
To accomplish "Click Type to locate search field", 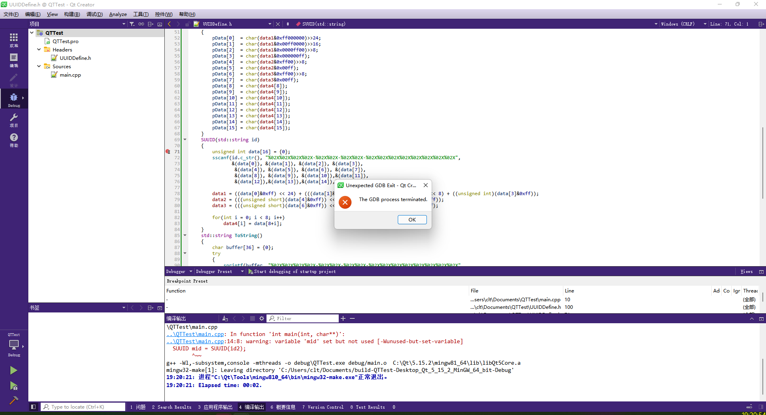I will (x=83, y=407).
